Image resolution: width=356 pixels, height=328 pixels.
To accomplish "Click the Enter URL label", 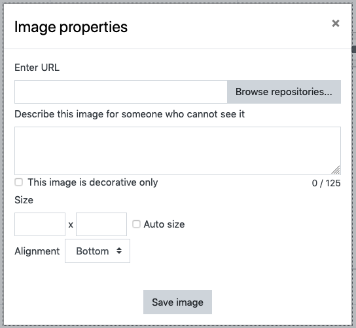I will tap(37, 68).
